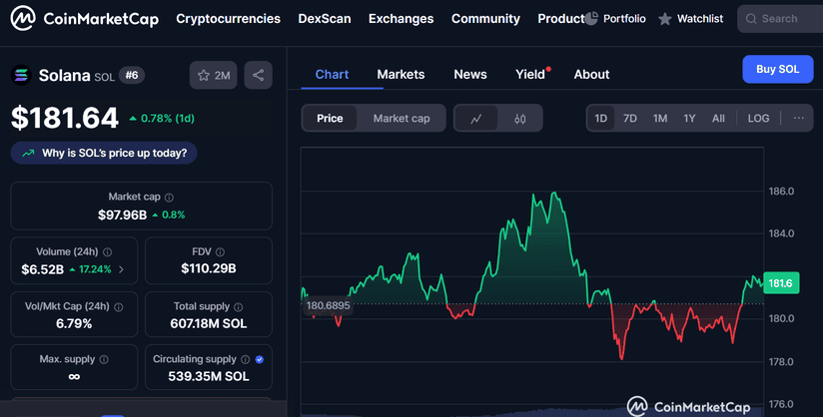823x417 pixels.
Task: Click the $6.52B volume value
Action: [x=43, y=269]
